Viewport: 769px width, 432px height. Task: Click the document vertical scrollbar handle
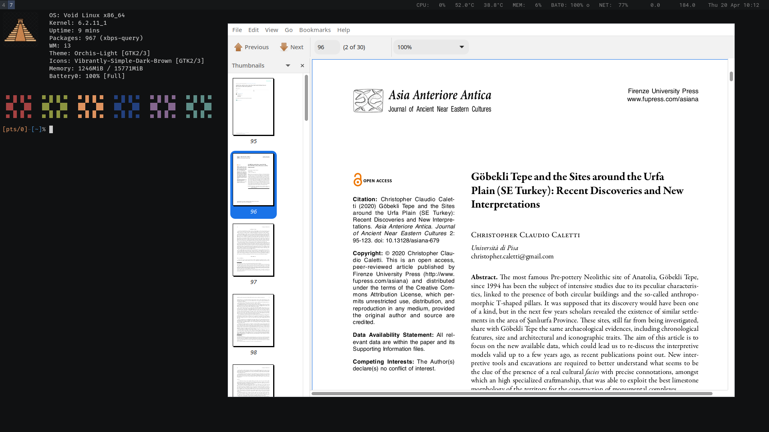tap(731, 76)
